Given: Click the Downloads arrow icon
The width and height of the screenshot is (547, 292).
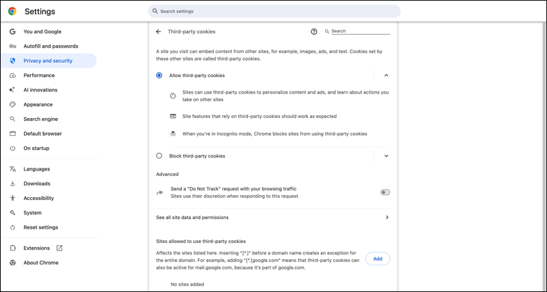Looking at the screenshot, I should point(12,184).
